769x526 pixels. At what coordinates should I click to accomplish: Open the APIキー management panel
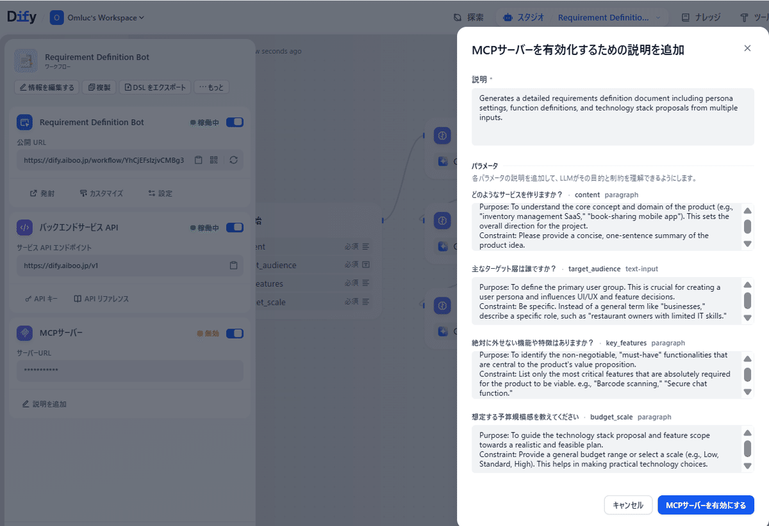[x=40, y=298]
